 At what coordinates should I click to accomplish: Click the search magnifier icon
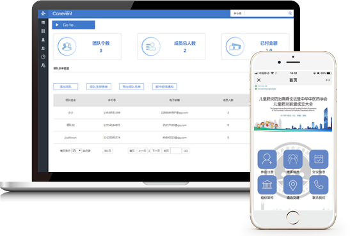point(290,13)
